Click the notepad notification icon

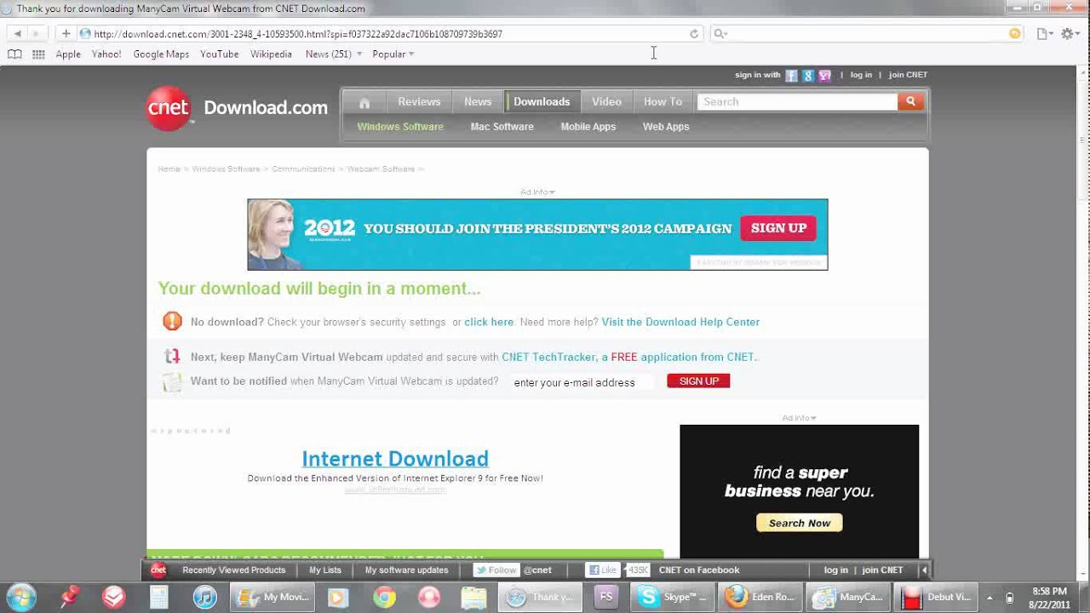point(172,382)
